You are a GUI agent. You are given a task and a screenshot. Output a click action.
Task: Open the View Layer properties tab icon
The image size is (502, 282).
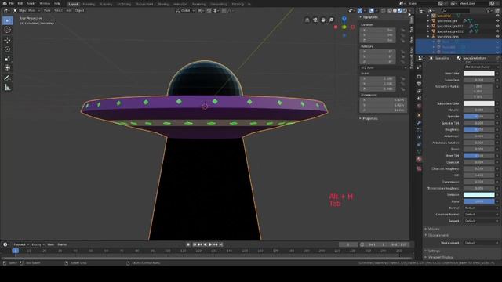(419, 92)
